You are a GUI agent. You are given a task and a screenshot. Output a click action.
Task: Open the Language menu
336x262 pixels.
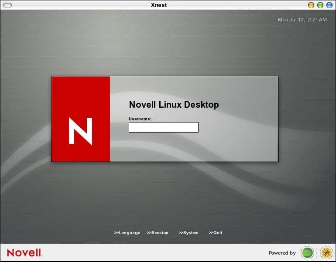click(x=127, y=233)
